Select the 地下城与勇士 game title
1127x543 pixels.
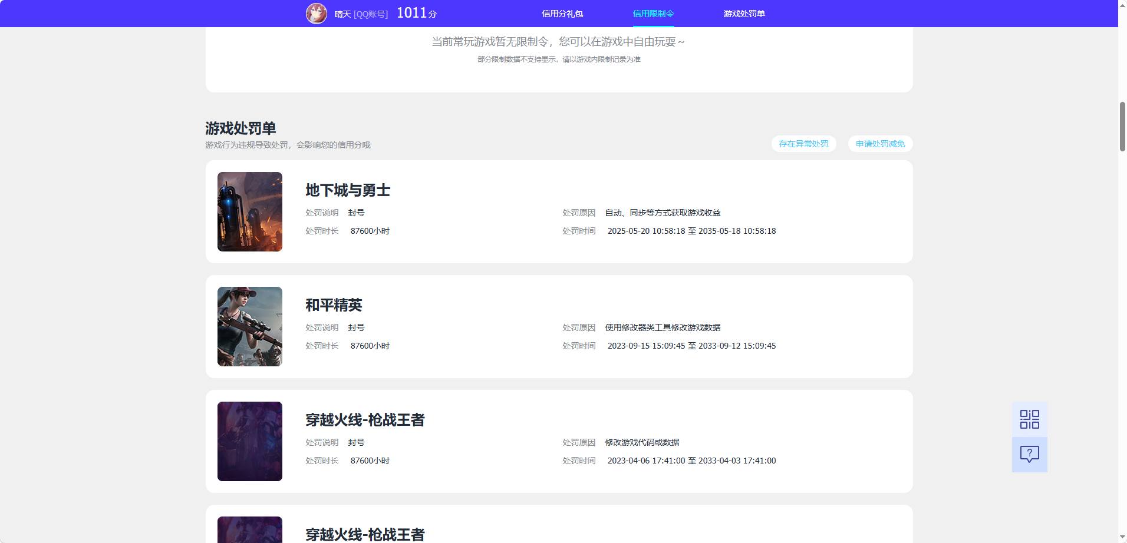tap(348, 190)
